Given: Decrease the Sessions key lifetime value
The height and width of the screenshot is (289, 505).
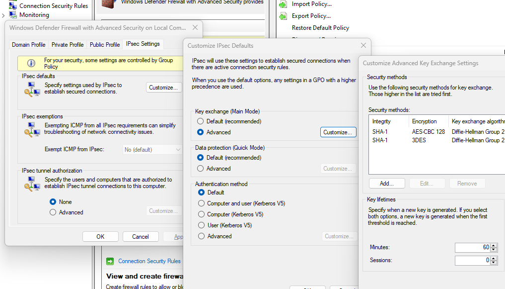Looking at the screenshot, I should [x=494, y=263].
